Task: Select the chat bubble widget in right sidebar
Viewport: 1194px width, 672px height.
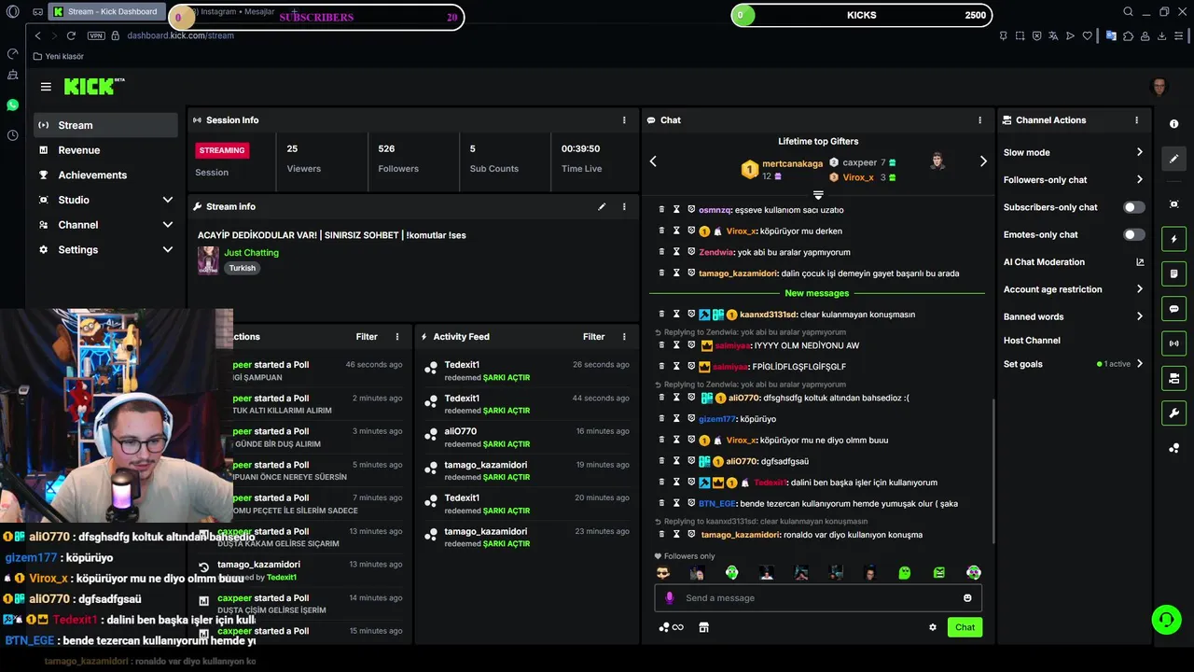Action: (1173, 309)
